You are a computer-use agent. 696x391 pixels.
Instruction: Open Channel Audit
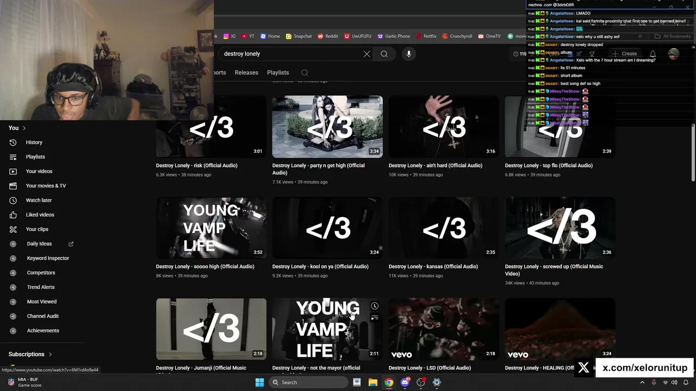click(x=43, y=316)
